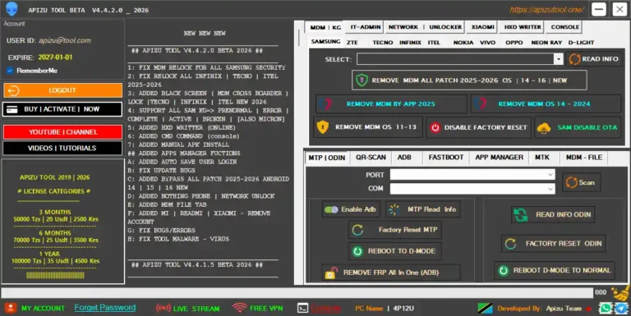Image resolution: width=631 pixels, height=316 pixels.
Task: Select the NOKIA brand tab
Action: (463, 42)
